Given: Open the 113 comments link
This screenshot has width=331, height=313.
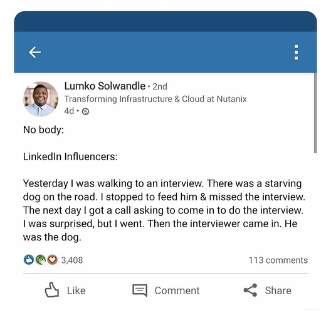Looking at the screenshot, I should coord(278,260).
